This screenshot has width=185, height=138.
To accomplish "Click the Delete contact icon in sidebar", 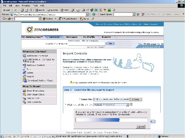I will [24, 73].
